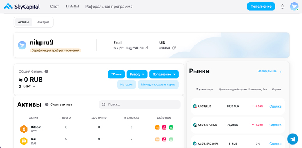Open the История button
This screenshot has height=148, width=302.
[x=127, y=85]
